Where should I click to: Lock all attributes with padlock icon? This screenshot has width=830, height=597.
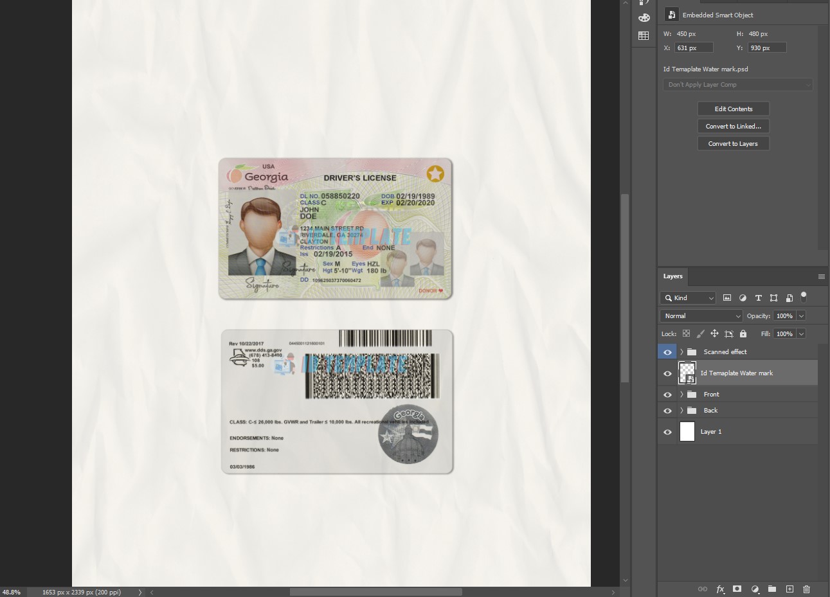[743, 334]
